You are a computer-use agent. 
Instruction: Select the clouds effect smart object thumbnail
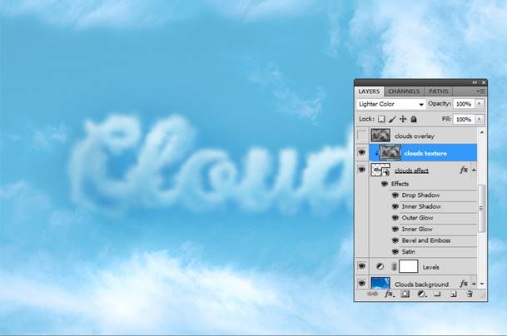pyautogui.click(x=380, y=170)
